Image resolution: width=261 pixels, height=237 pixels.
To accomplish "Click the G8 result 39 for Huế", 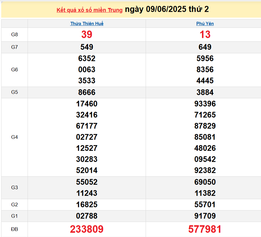I will [x=87, y=35].
